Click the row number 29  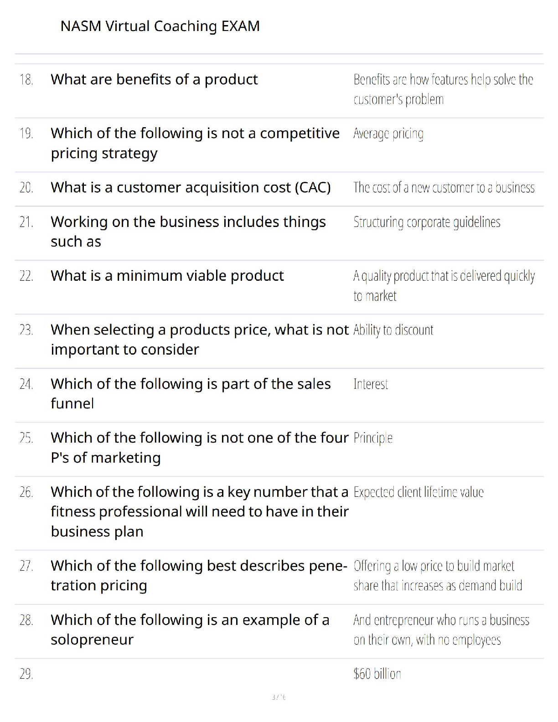pos(26,674)
